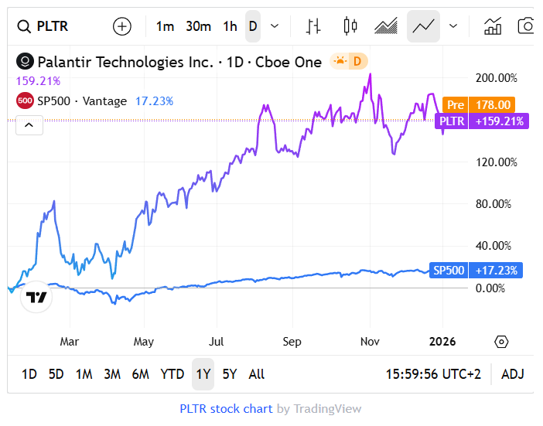Screen dimensions: 543x426
Task: Expand the time interval dropdown arrow
Action: tap(275, 26)
